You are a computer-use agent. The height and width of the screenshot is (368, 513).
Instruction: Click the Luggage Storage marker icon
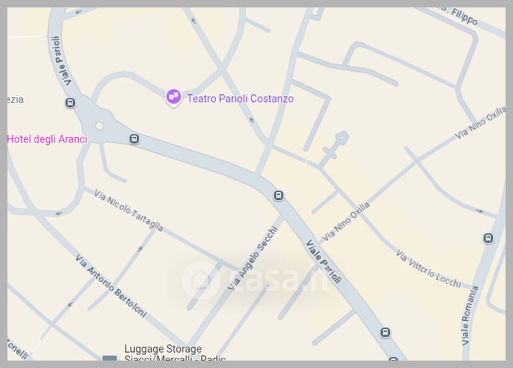tap(110, 358)
